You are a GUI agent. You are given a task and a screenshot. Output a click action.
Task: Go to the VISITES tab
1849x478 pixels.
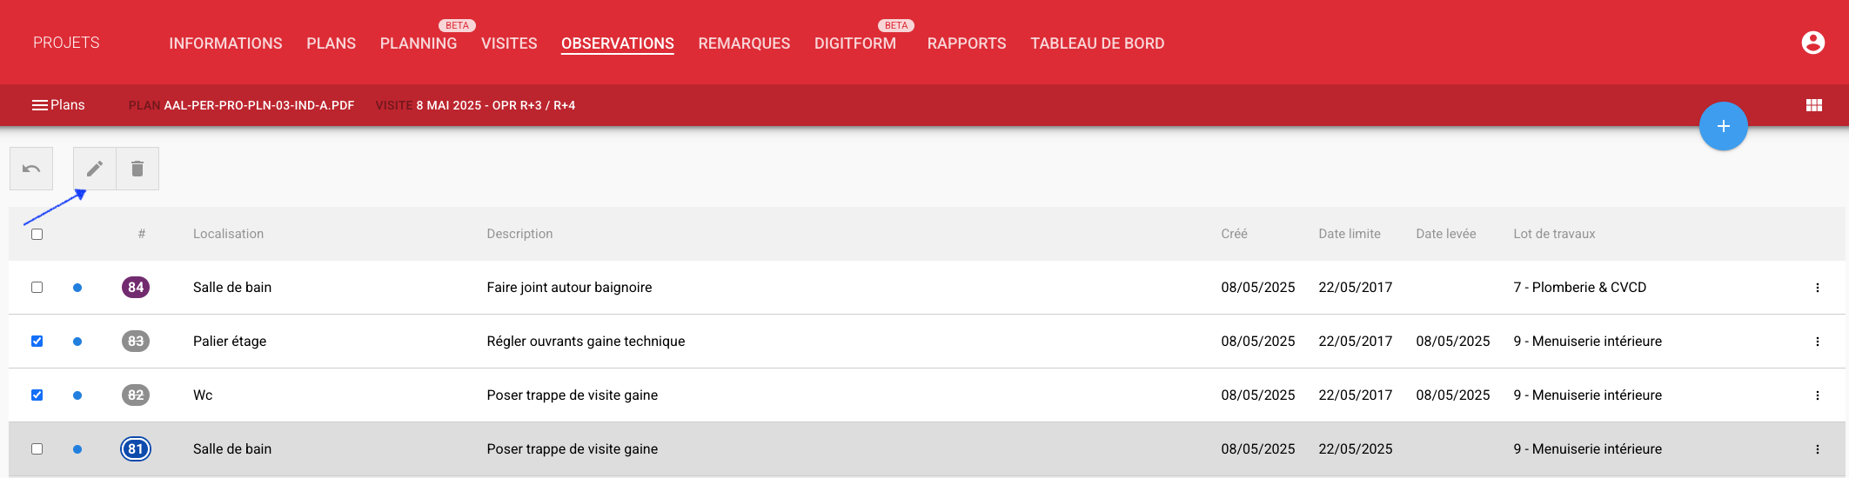coord(509,43)
